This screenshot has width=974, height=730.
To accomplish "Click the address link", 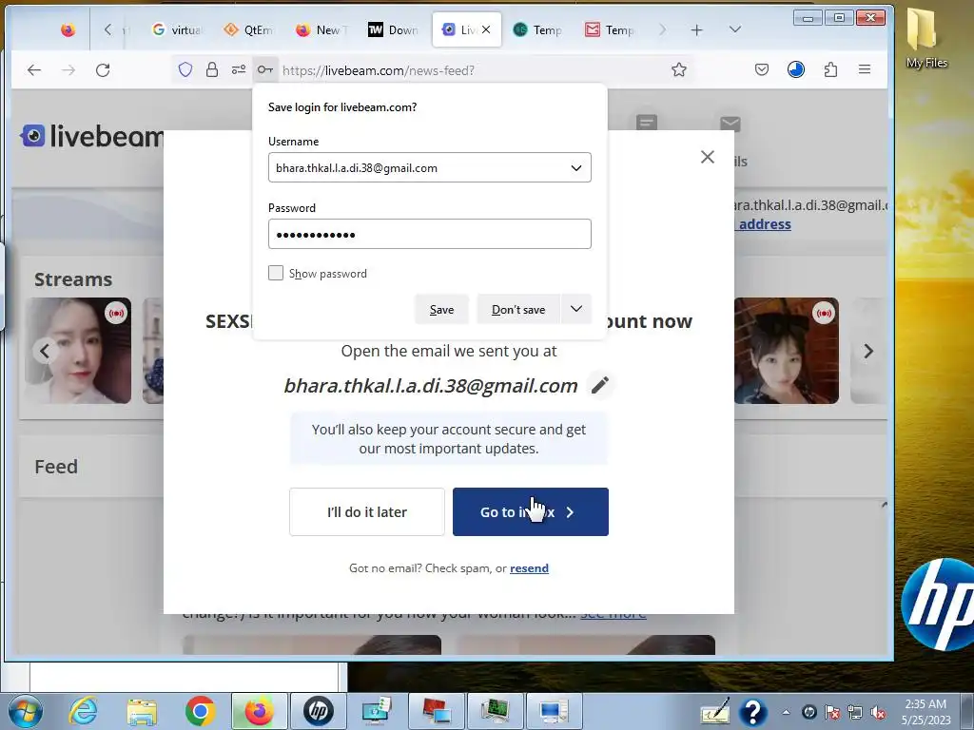I will tap(764, 224).
